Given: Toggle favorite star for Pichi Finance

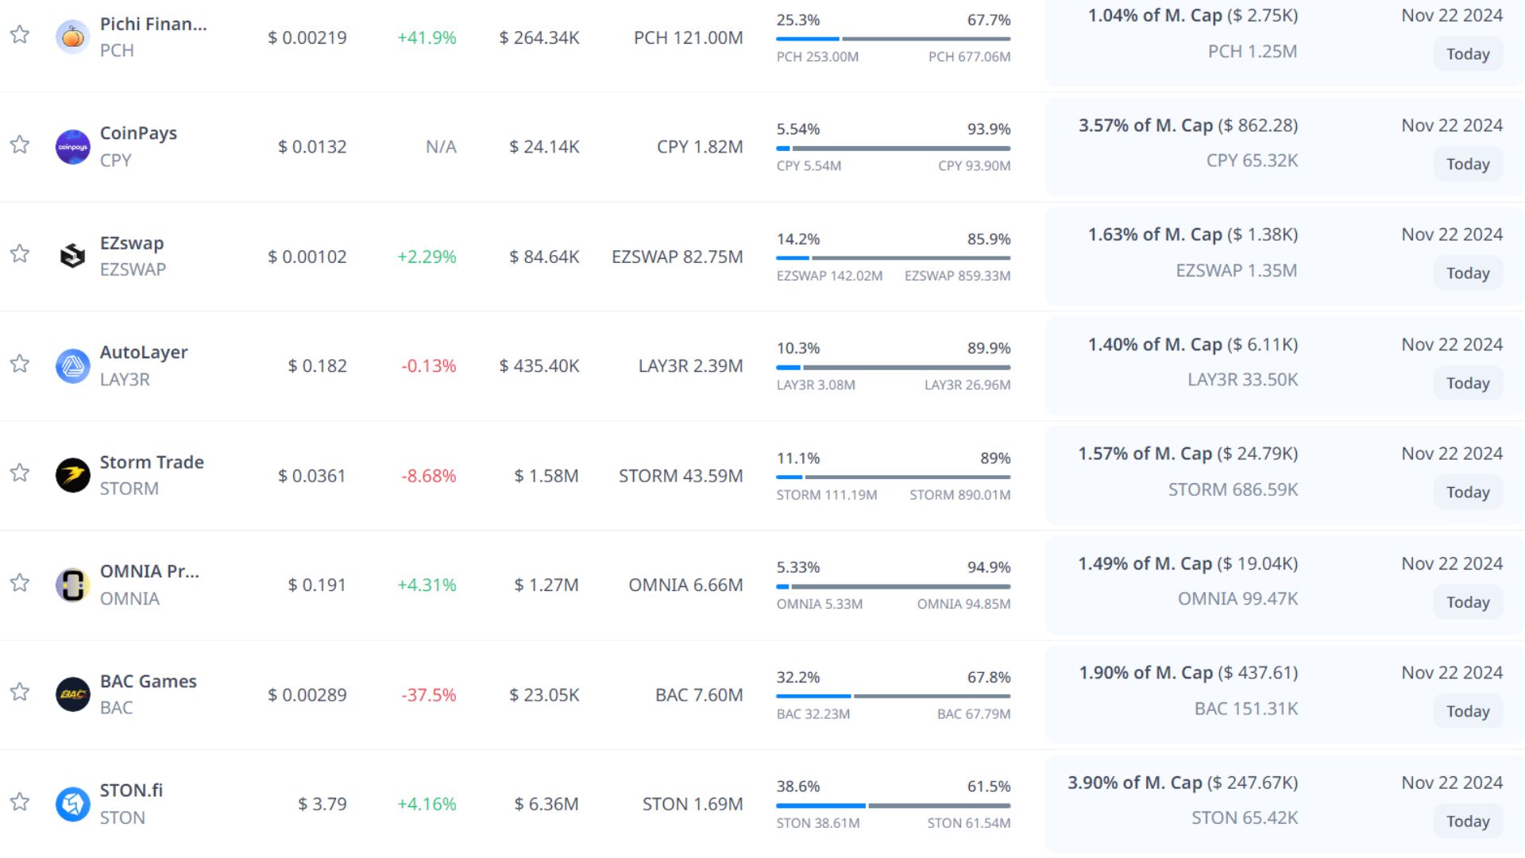Looking at the screenshot, I should 20,34.
